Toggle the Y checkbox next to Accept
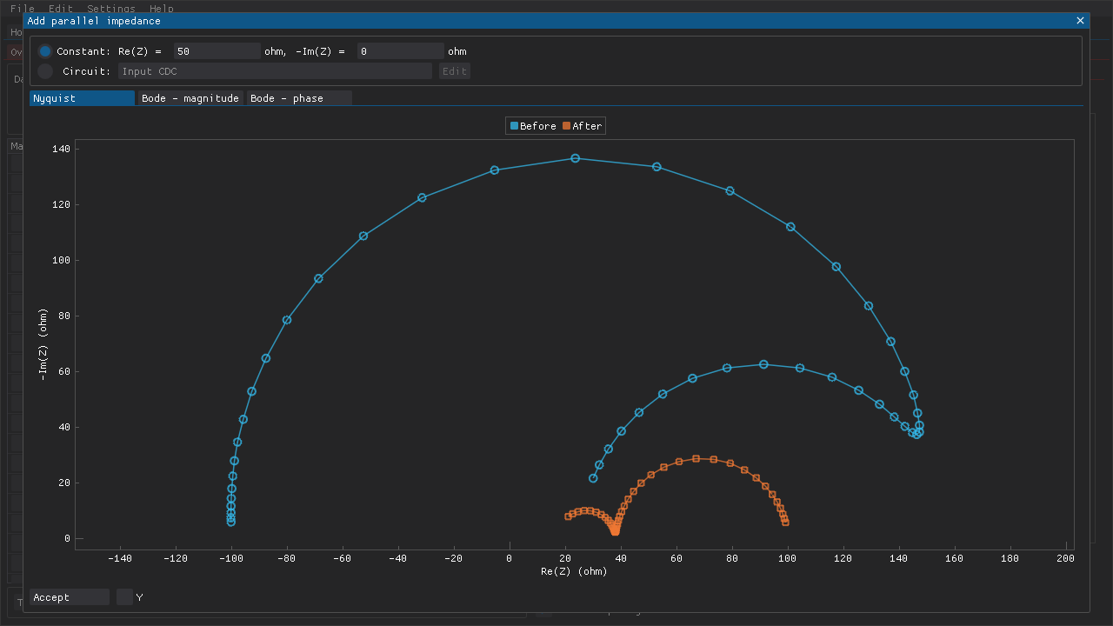This screenshot has height=626, width=1113. 124,597
